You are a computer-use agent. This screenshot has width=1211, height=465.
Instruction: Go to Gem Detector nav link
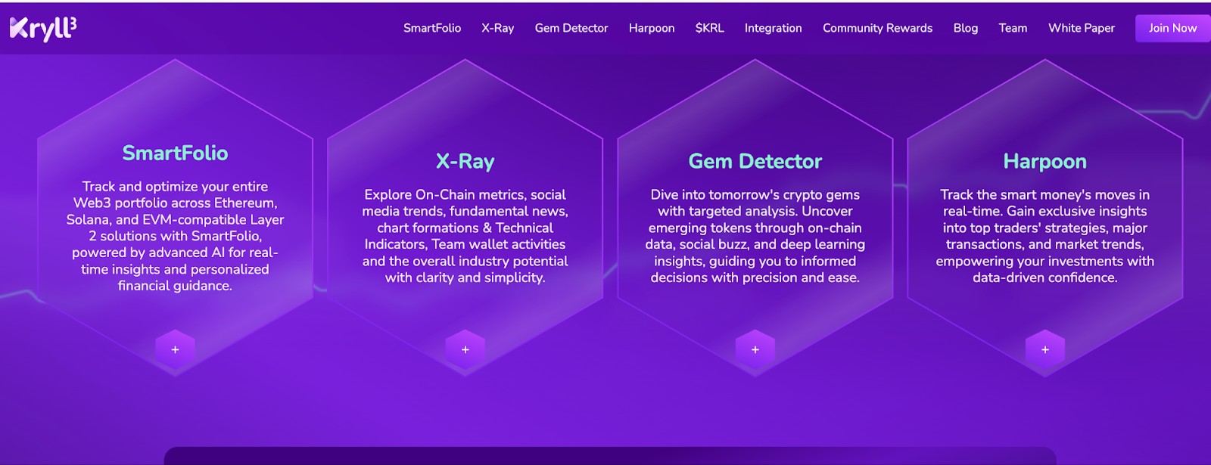(x=571, y=28)
